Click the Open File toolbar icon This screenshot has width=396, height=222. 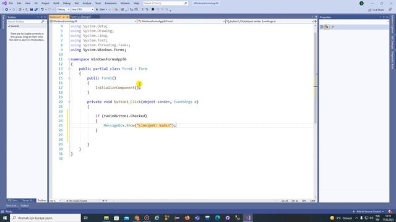tap(27, 10)
